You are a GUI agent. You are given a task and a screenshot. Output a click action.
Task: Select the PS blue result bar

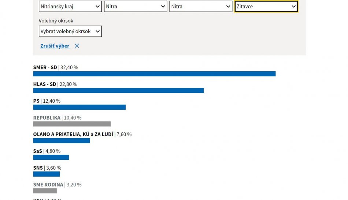pos(79,107)
